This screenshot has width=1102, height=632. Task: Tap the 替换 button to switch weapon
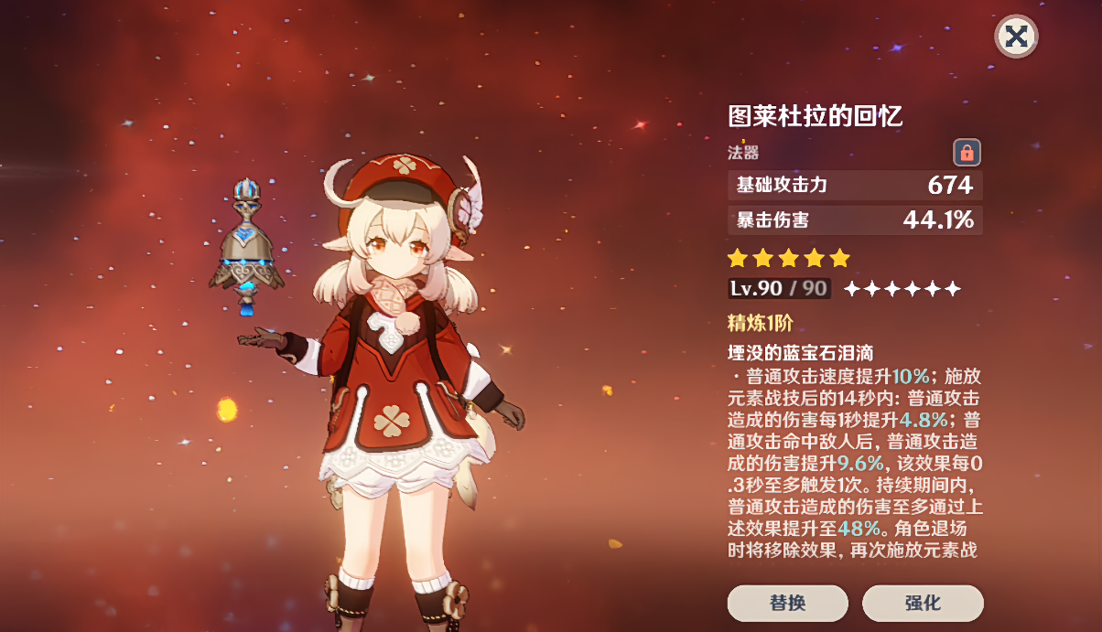pyautogui.click(x=787, y=604)
